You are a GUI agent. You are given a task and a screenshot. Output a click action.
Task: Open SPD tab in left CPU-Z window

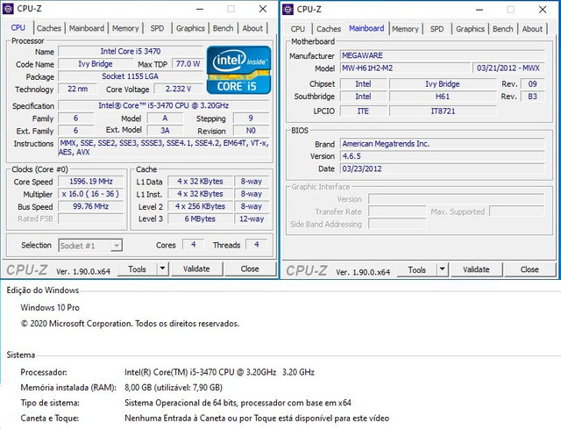click(x=157, y=28)
